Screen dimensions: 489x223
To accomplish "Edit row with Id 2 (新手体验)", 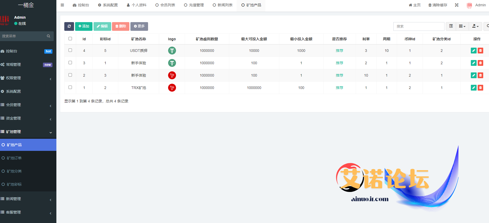I will (x=474, y=75).
